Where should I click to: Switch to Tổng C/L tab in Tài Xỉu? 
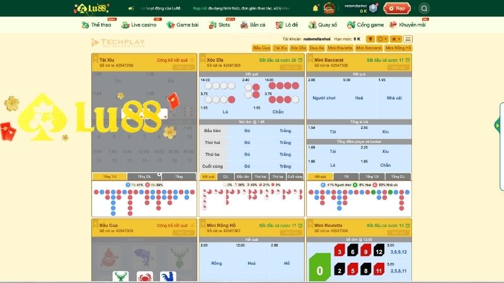click(x=144, y=177)
